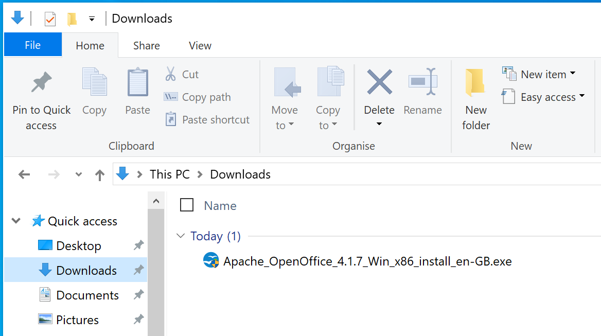Switch to the View ribbon tab
601x336 pixels.
coord(200,46)
